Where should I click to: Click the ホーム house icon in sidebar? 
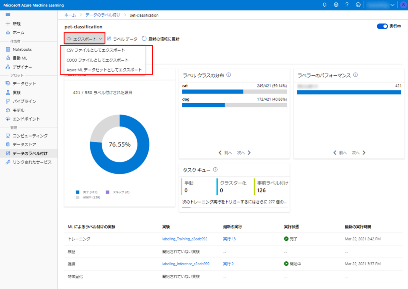[x=8, y=33]
